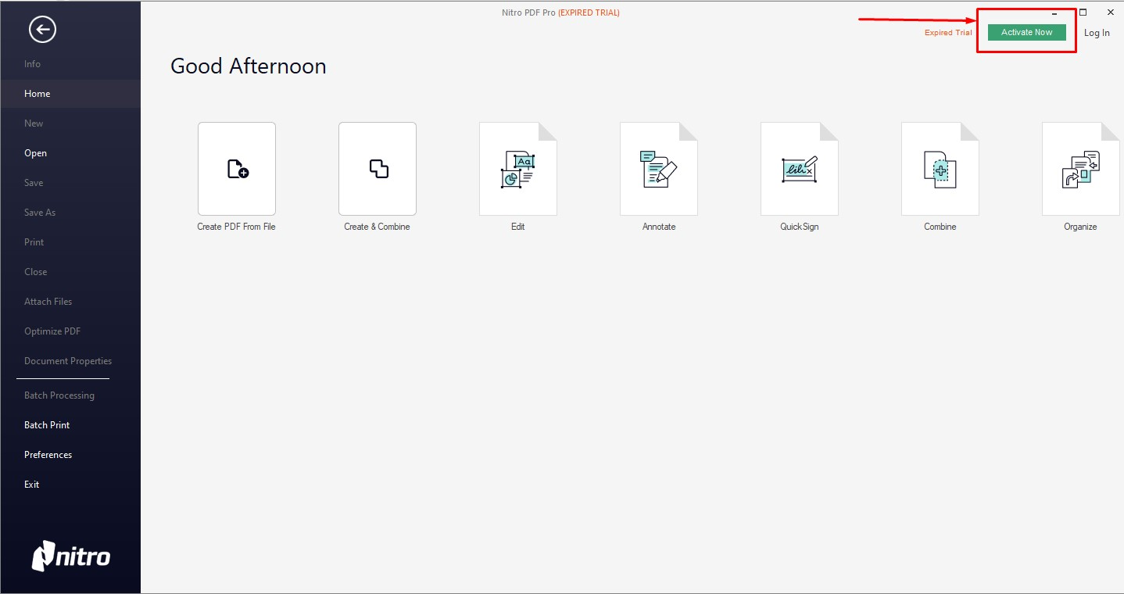Viewport: 1124px width, 594px height.
Task: Click the back arrow circle icon
Action: coord(42,30)
